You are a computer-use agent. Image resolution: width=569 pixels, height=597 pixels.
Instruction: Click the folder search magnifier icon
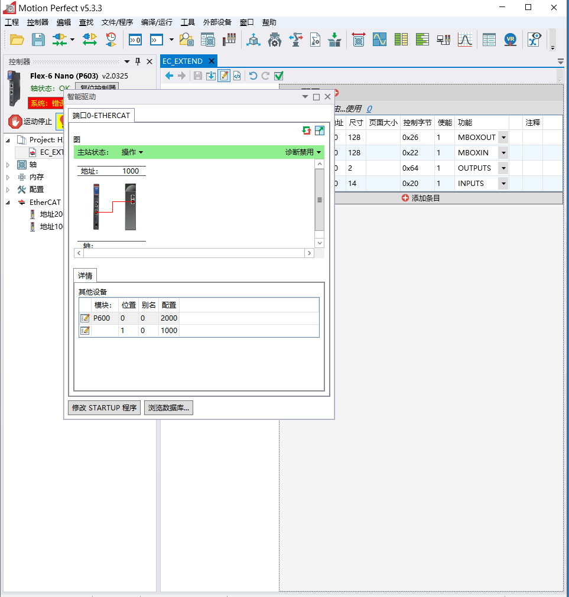click(187, 40)
